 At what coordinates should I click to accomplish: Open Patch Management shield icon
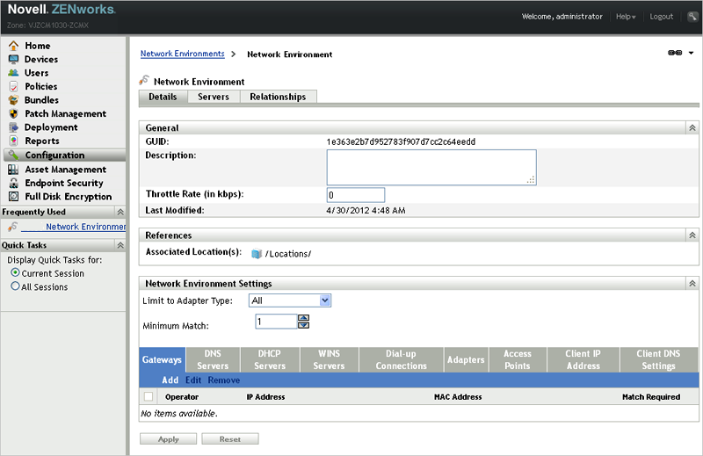pyautogui.click(x=13, y=114)
